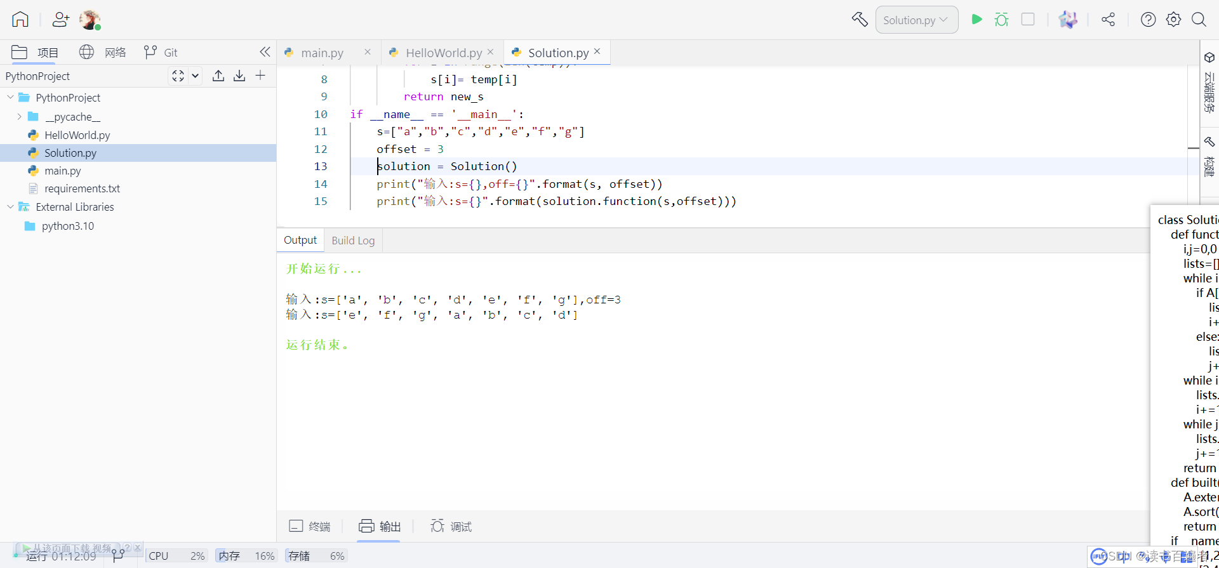Image resolution: width=1219 pixels, height=568 pixels.
Task: Switch to the Git panel tab
Action: [x=161, y=52]
